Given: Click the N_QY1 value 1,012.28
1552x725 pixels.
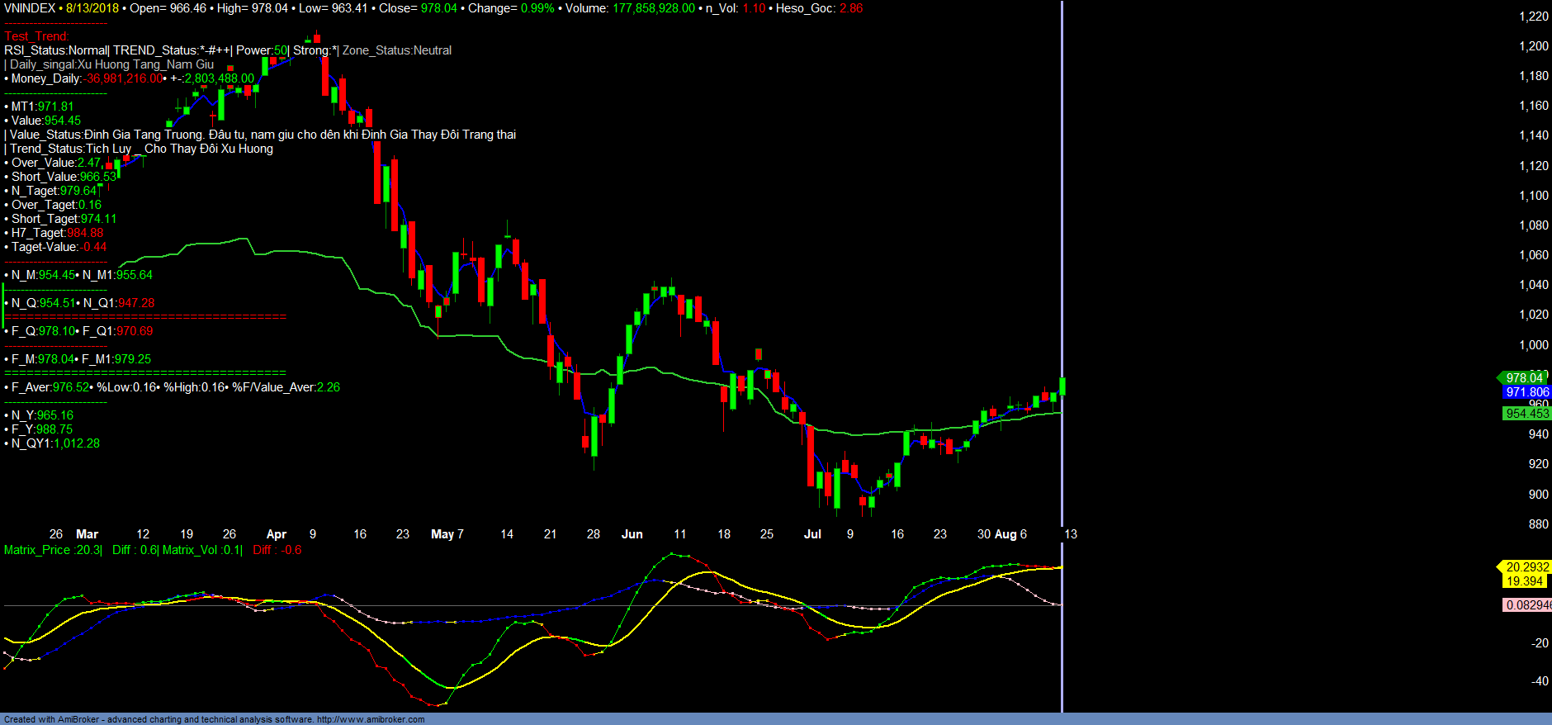Looking at the screenshot, I should click(76, 443).
